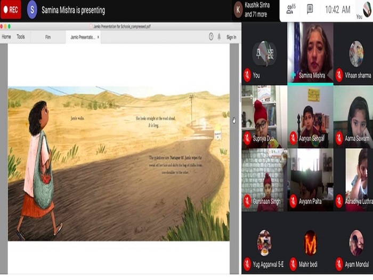The height and width of the screenshot is (280, 373).
Task: Click your own thumbnail at top right
Action: [367, 9]
